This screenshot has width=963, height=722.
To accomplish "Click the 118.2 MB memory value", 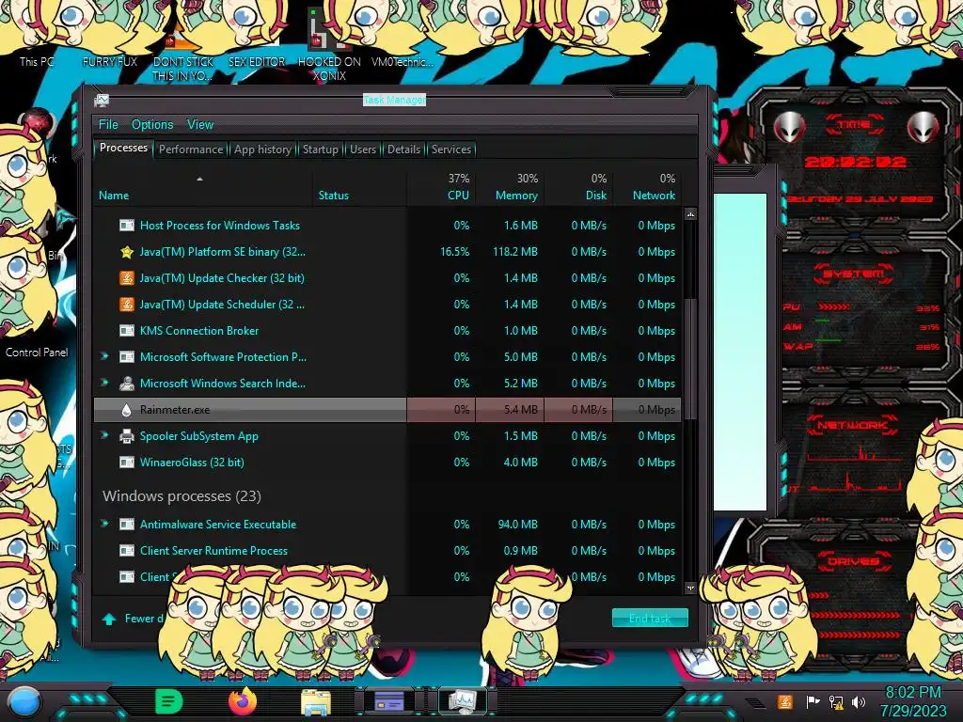I will click(x=515, y=252).
